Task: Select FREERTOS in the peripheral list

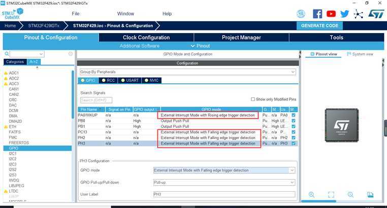Action: point(19,143)
